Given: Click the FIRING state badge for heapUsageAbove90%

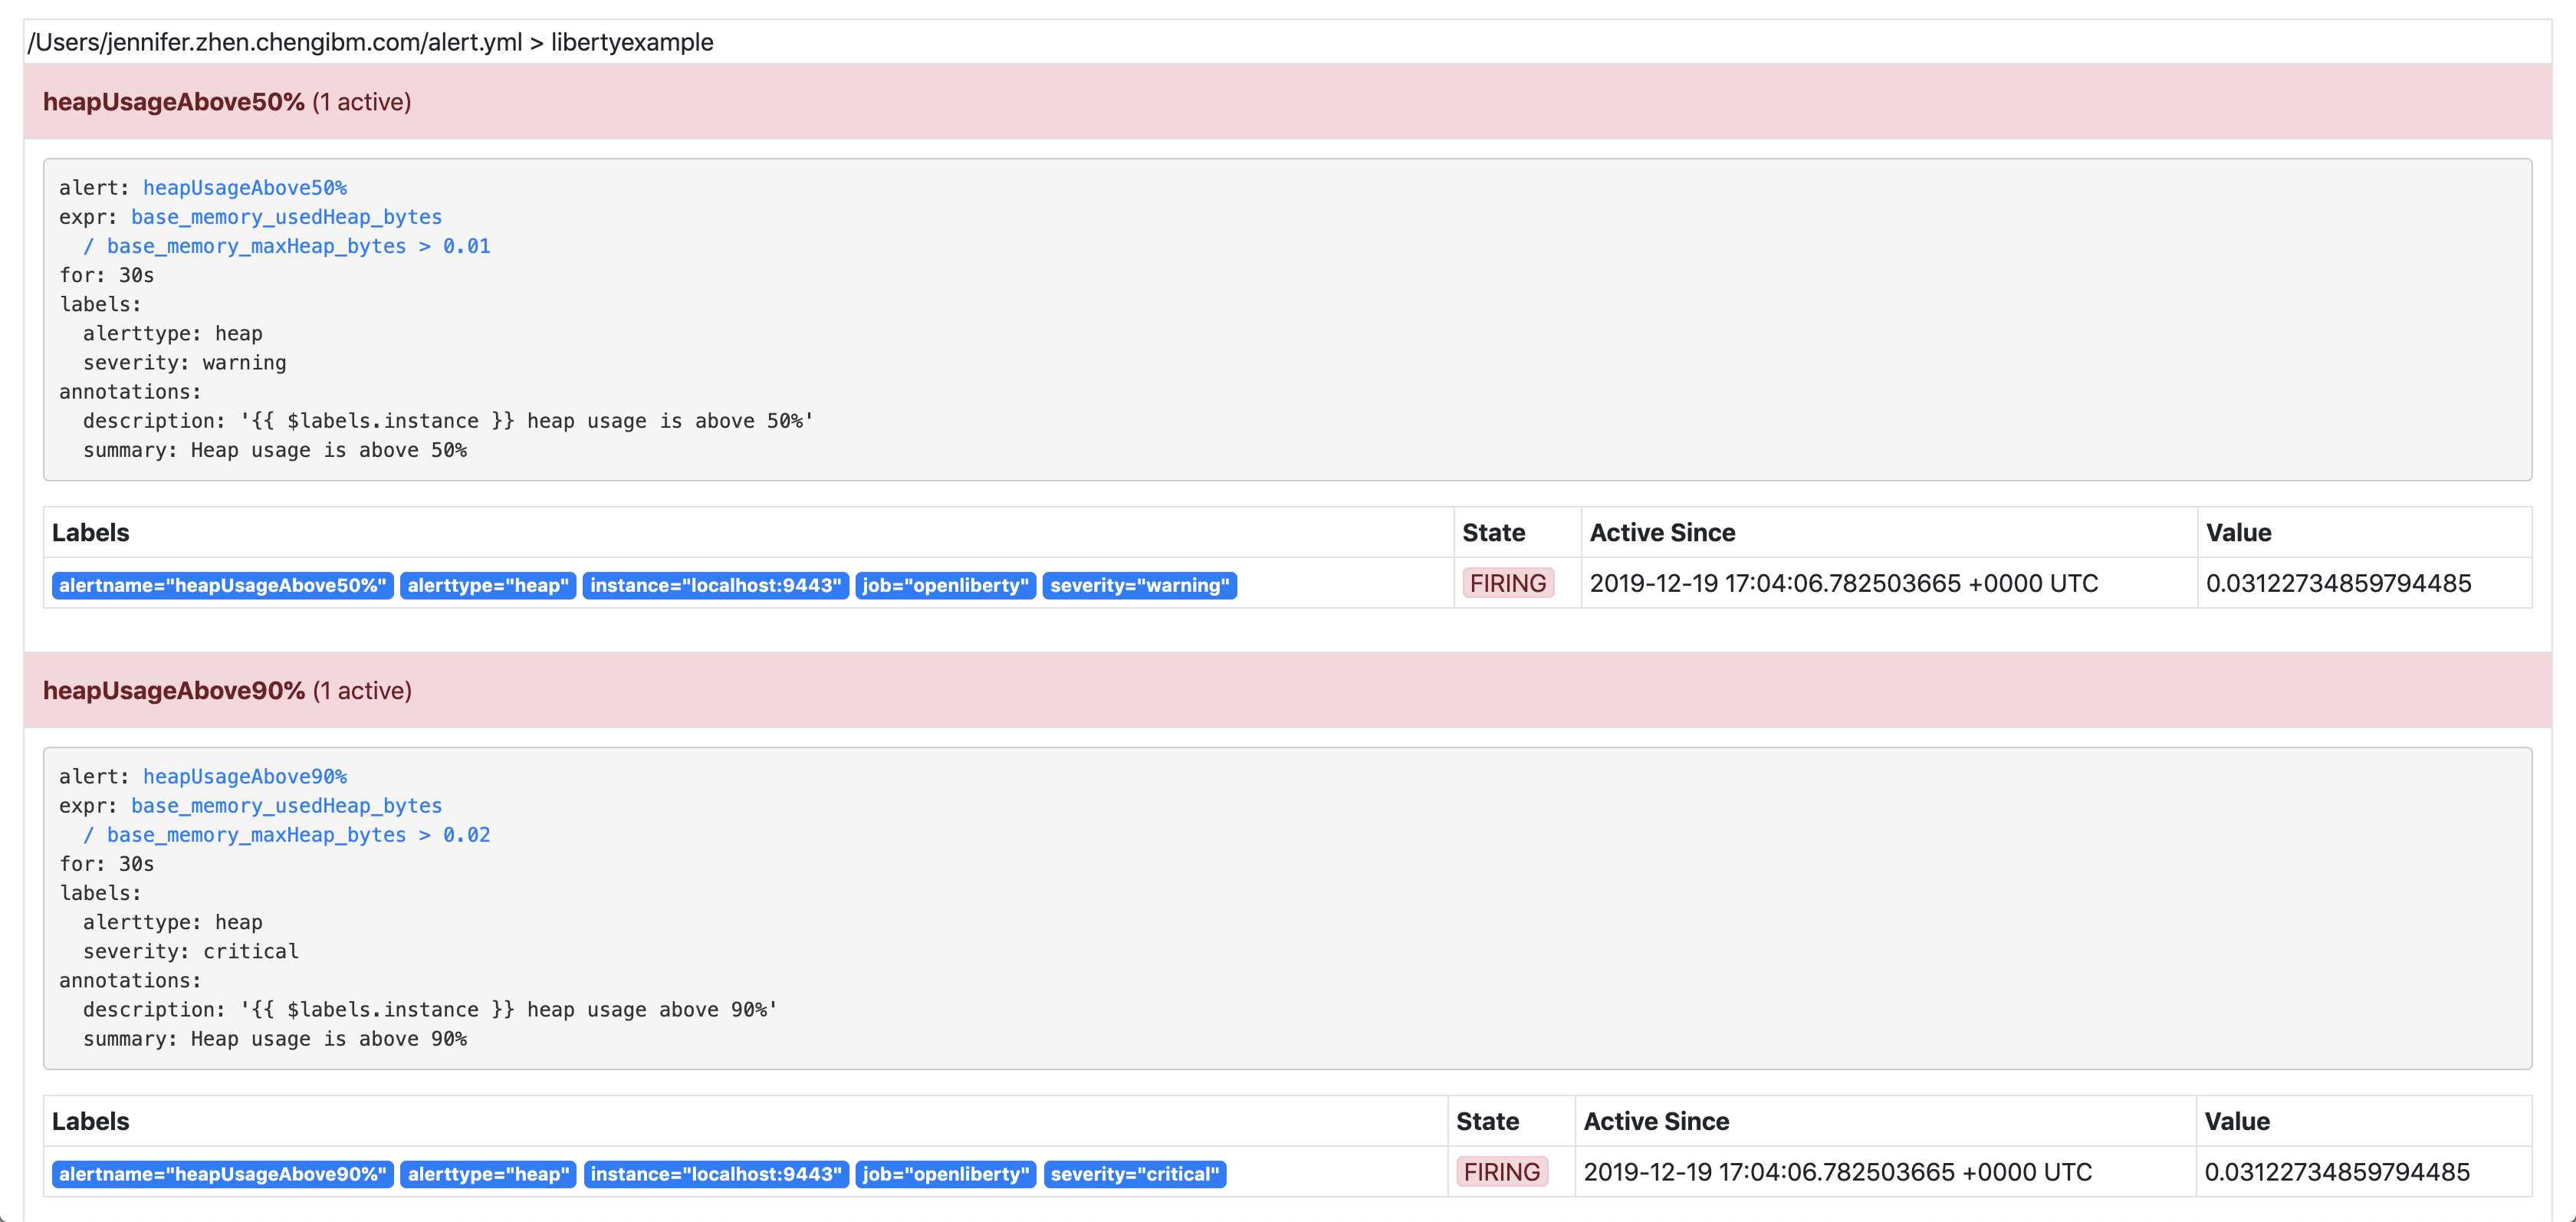Looking at the screenshot, I should (1501, 1172).
